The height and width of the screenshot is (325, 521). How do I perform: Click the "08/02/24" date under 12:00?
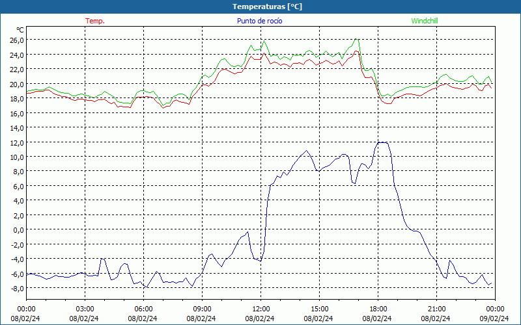click(x=260, y=318)
